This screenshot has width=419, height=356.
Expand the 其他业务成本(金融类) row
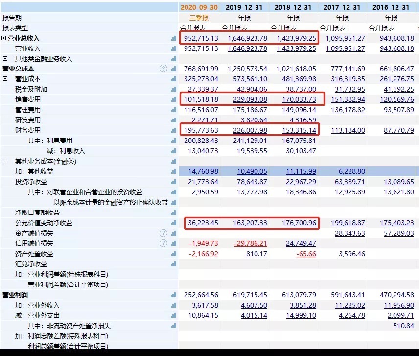(x=5, y=161)
